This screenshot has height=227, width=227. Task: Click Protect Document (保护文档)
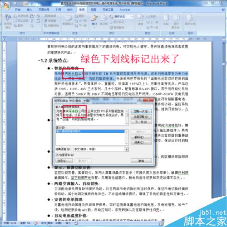[190, 20]
